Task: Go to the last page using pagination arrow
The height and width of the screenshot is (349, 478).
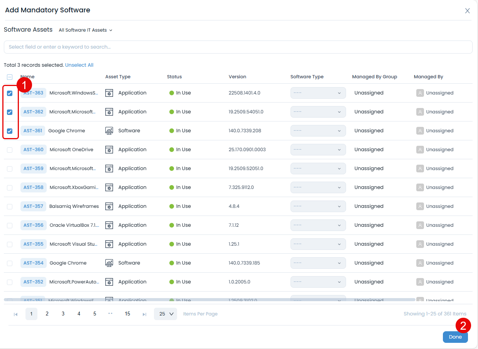Action: pos(144,314)
